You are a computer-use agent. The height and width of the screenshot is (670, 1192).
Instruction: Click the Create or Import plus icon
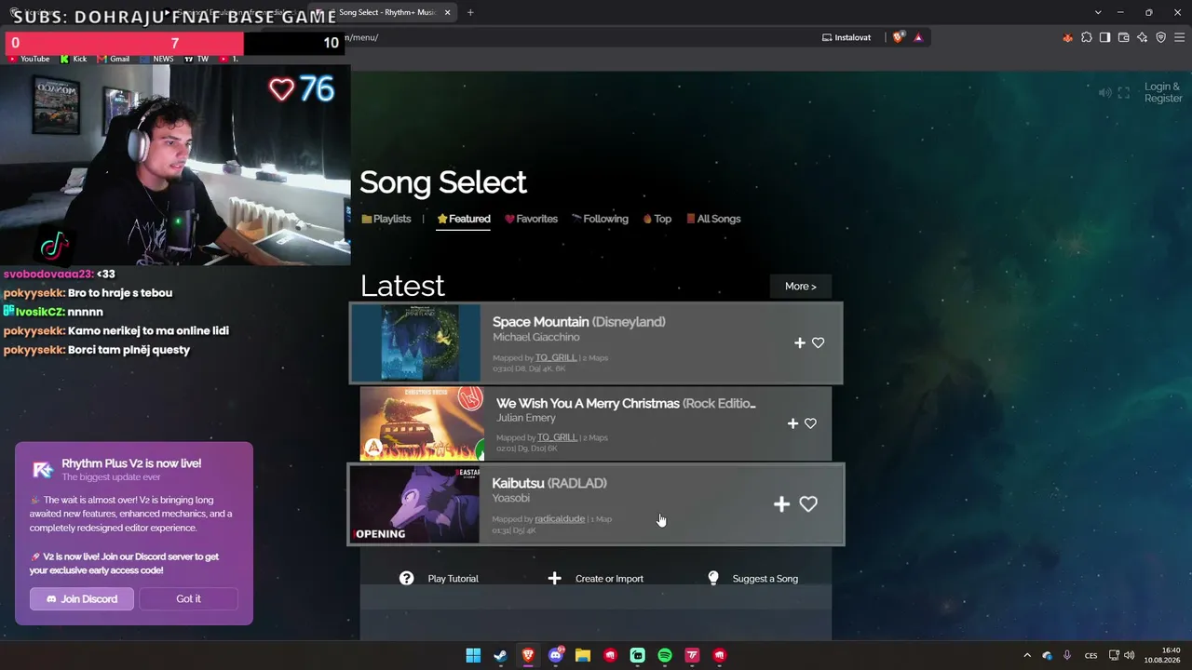(x=554, y=578)
